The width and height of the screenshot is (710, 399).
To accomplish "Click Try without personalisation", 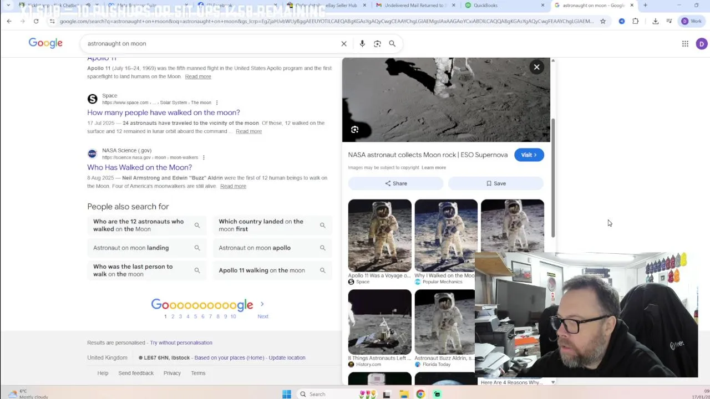I will (x=181, y=342).
